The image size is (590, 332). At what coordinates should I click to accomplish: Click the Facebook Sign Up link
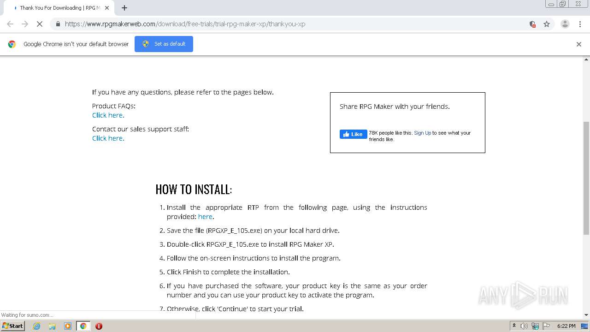coord(423,133)
